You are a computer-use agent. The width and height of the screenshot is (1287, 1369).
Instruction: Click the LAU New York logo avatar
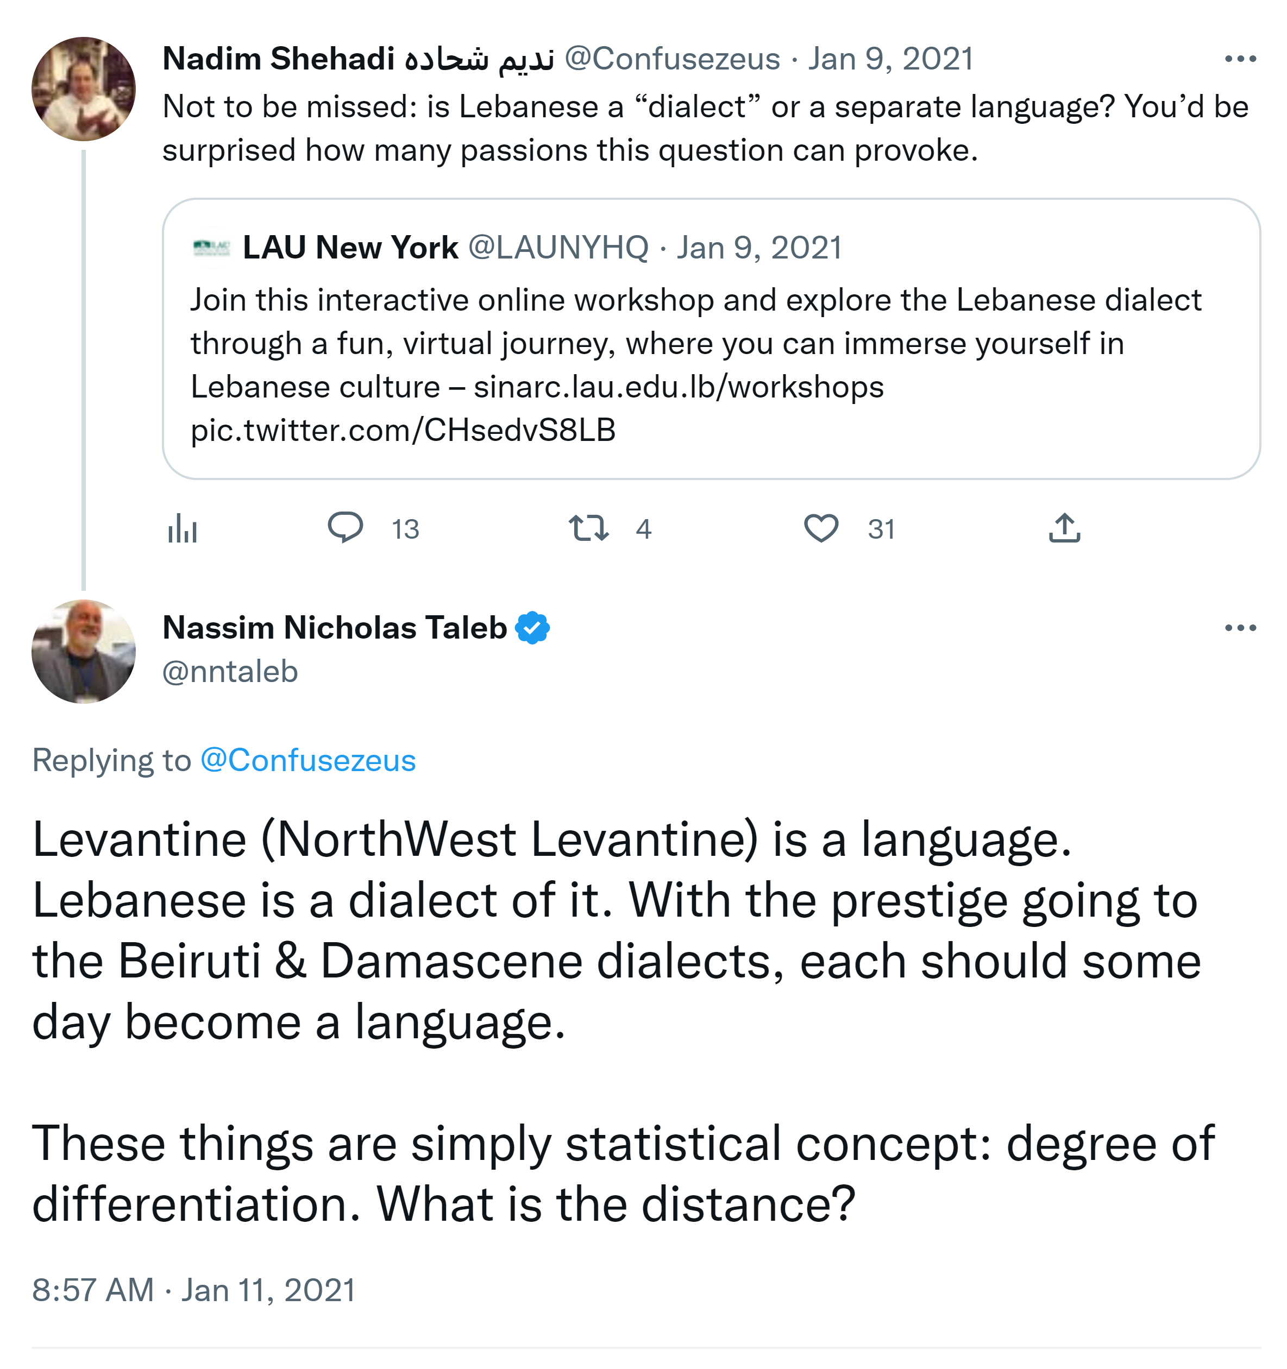click(211, 248)
